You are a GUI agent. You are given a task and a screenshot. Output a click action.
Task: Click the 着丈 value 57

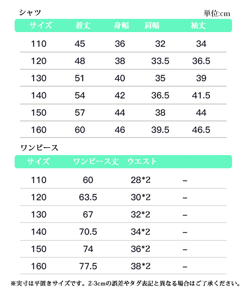click(80, 113)
